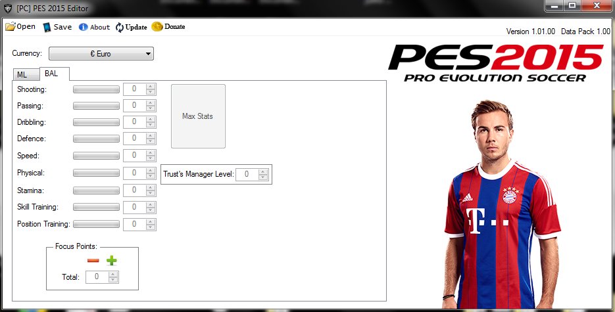Increase Trust's Manager Level stepper

pos(263,171)
